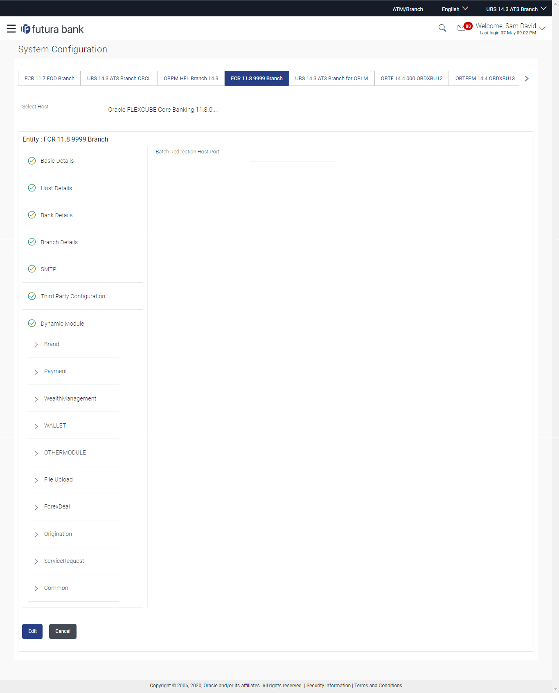Click the Cancel button
The width and height of the screenshot is (559, 693).
[x=63, y=631]
